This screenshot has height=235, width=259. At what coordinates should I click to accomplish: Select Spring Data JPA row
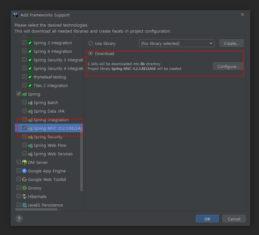click(49, 111)
